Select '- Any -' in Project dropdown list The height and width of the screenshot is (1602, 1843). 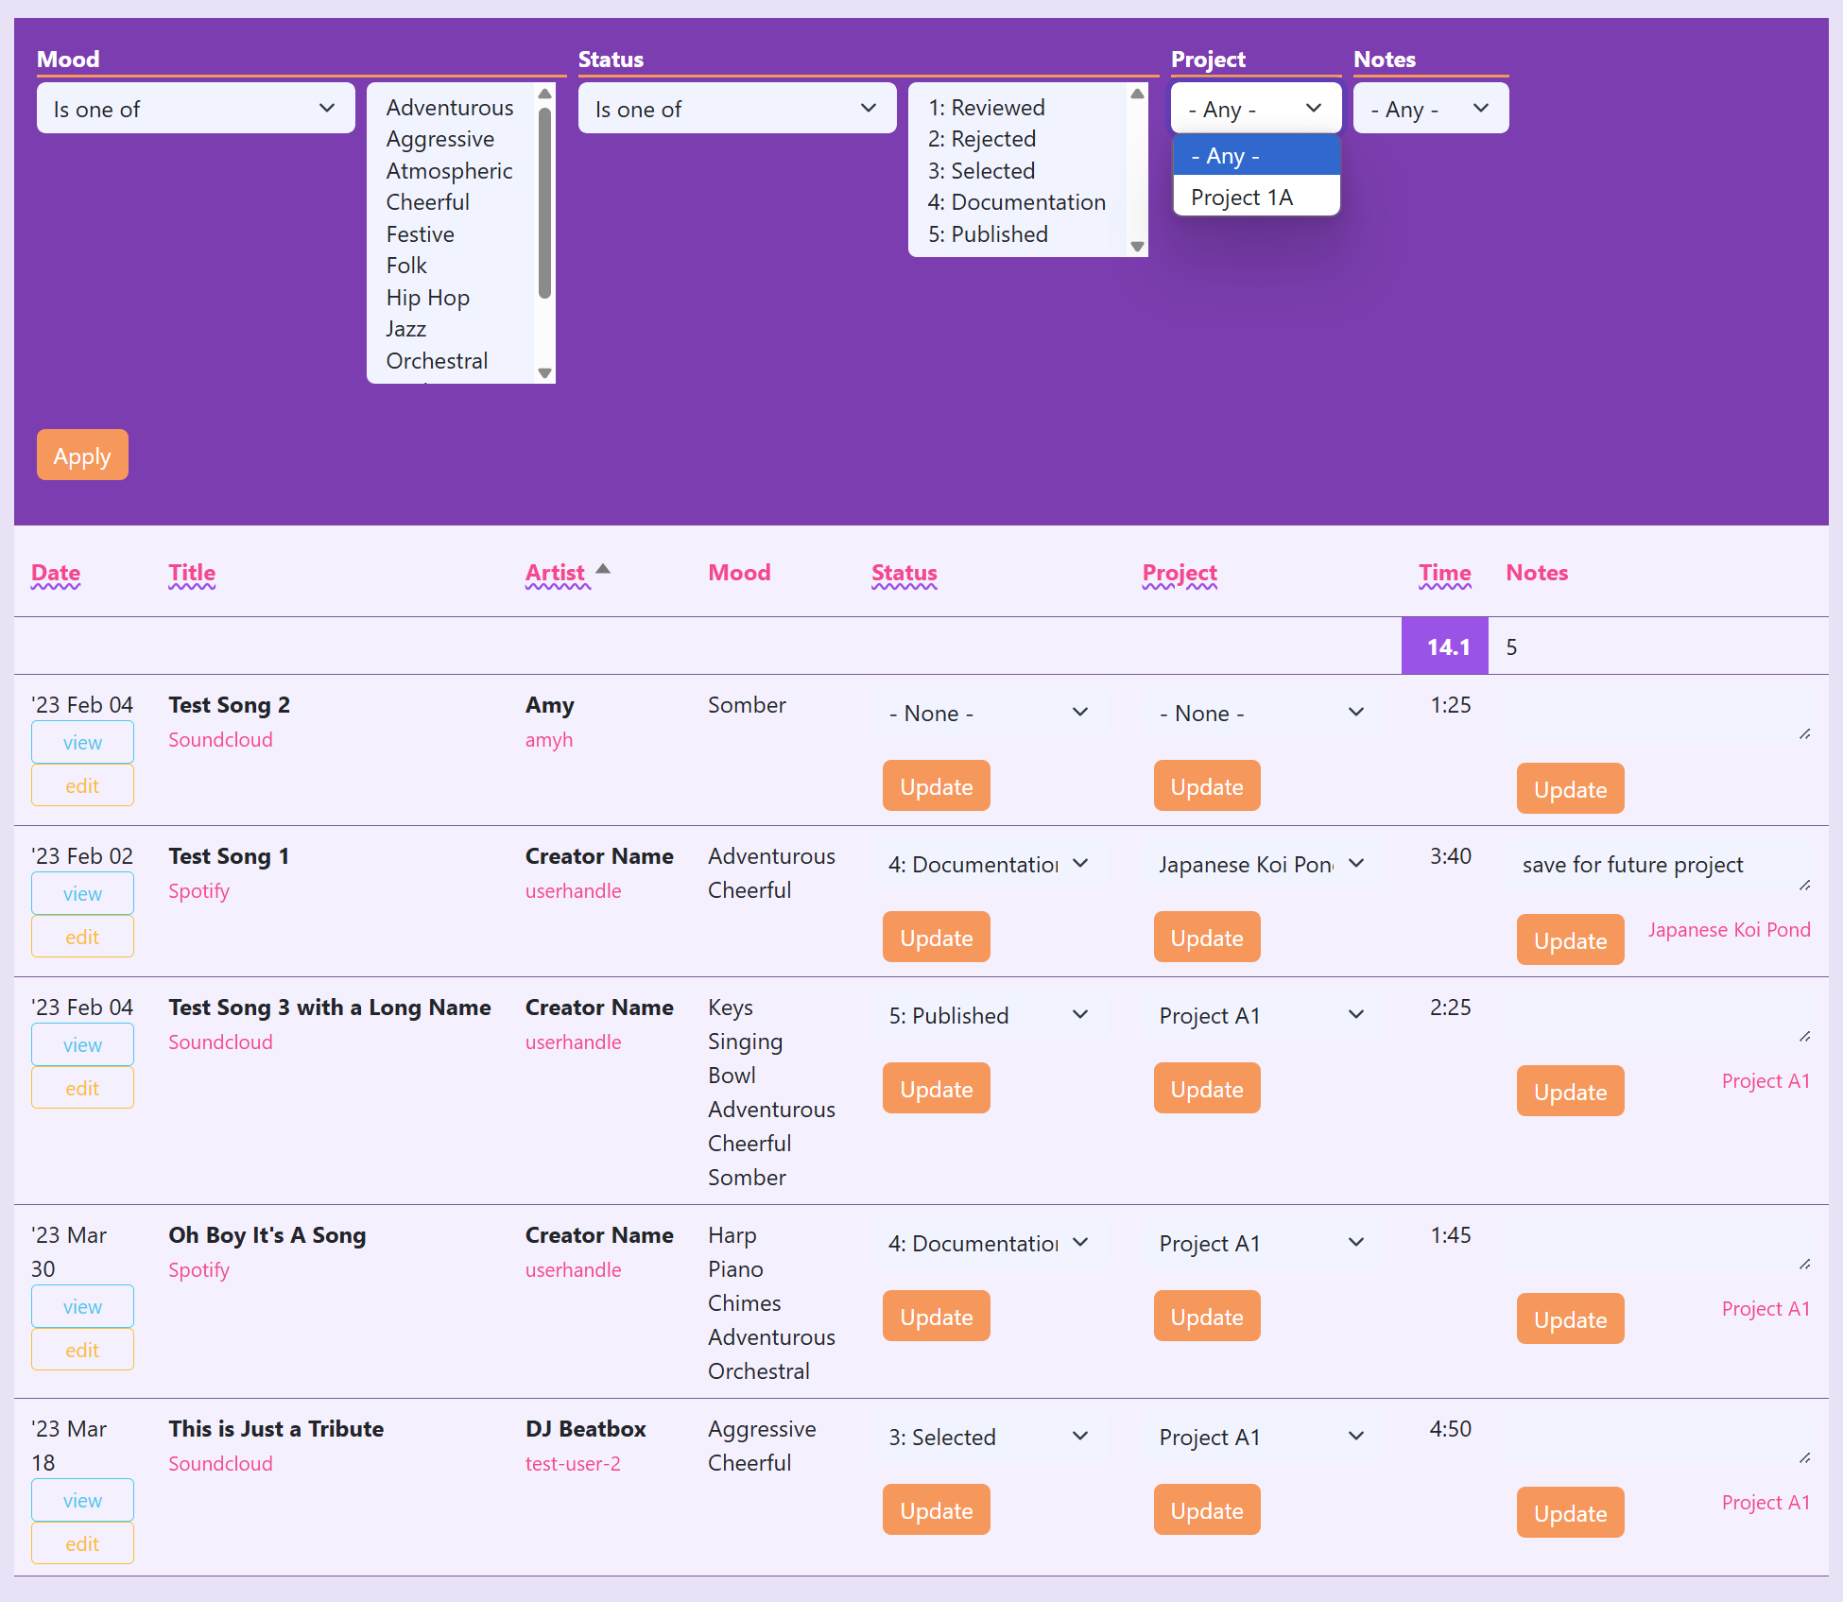click(x=1256, y=156)
